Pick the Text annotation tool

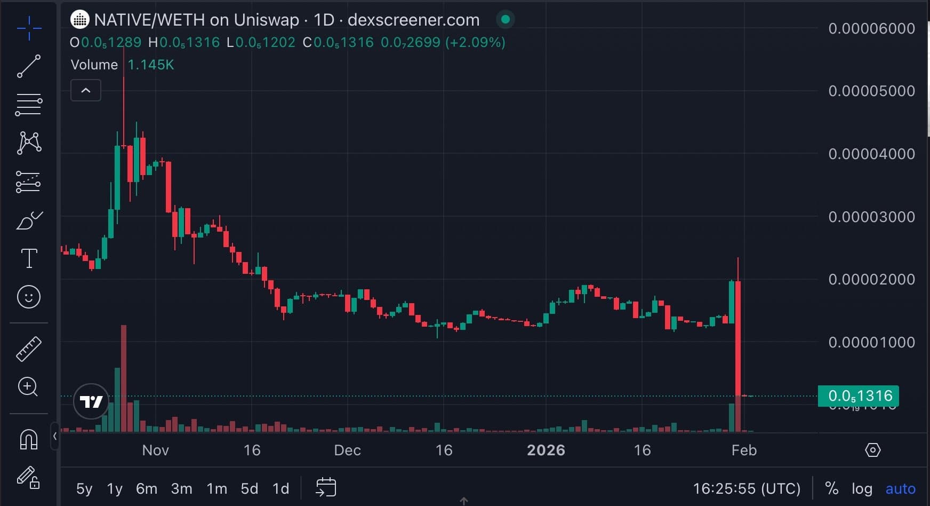tap(29, 258)
